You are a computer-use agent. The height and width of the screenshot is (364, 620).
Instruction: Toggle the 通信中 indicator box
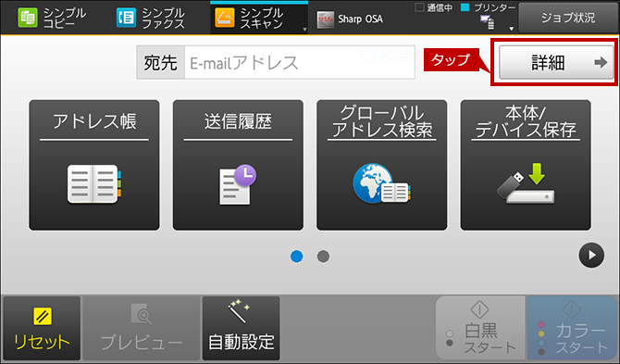click(x=419, y=7)
